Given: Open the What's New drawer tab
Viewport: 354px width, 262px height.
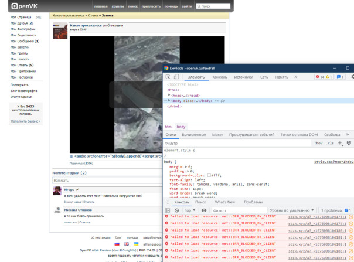Looking at the screenshot, I should [225, 202].
